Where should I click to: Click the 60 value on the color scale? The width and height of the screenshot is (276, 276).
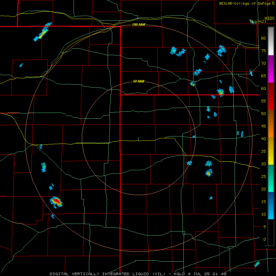point(263,89)
